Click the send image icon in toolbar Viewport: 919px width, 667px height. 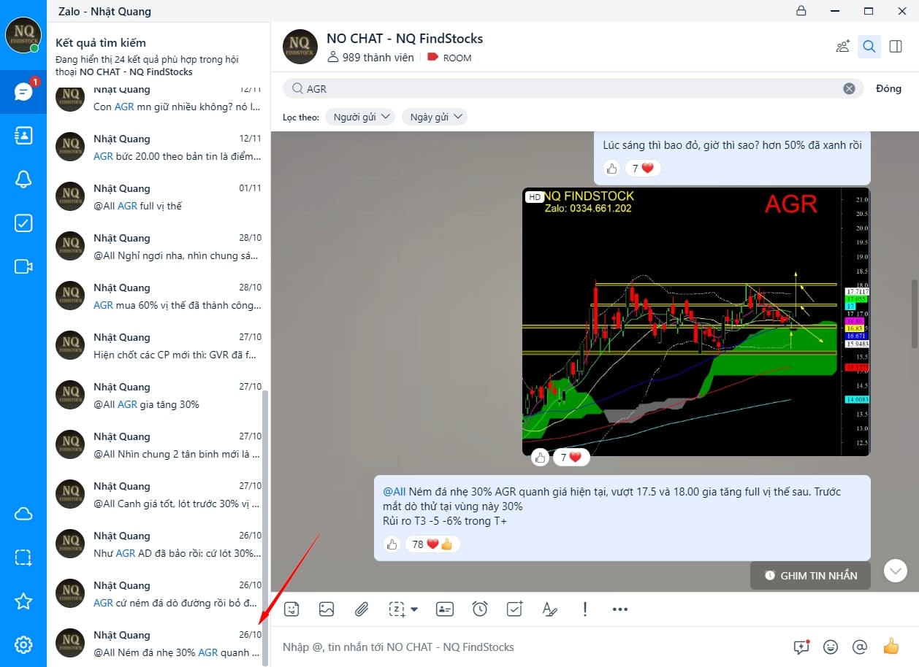pos(327,609)
